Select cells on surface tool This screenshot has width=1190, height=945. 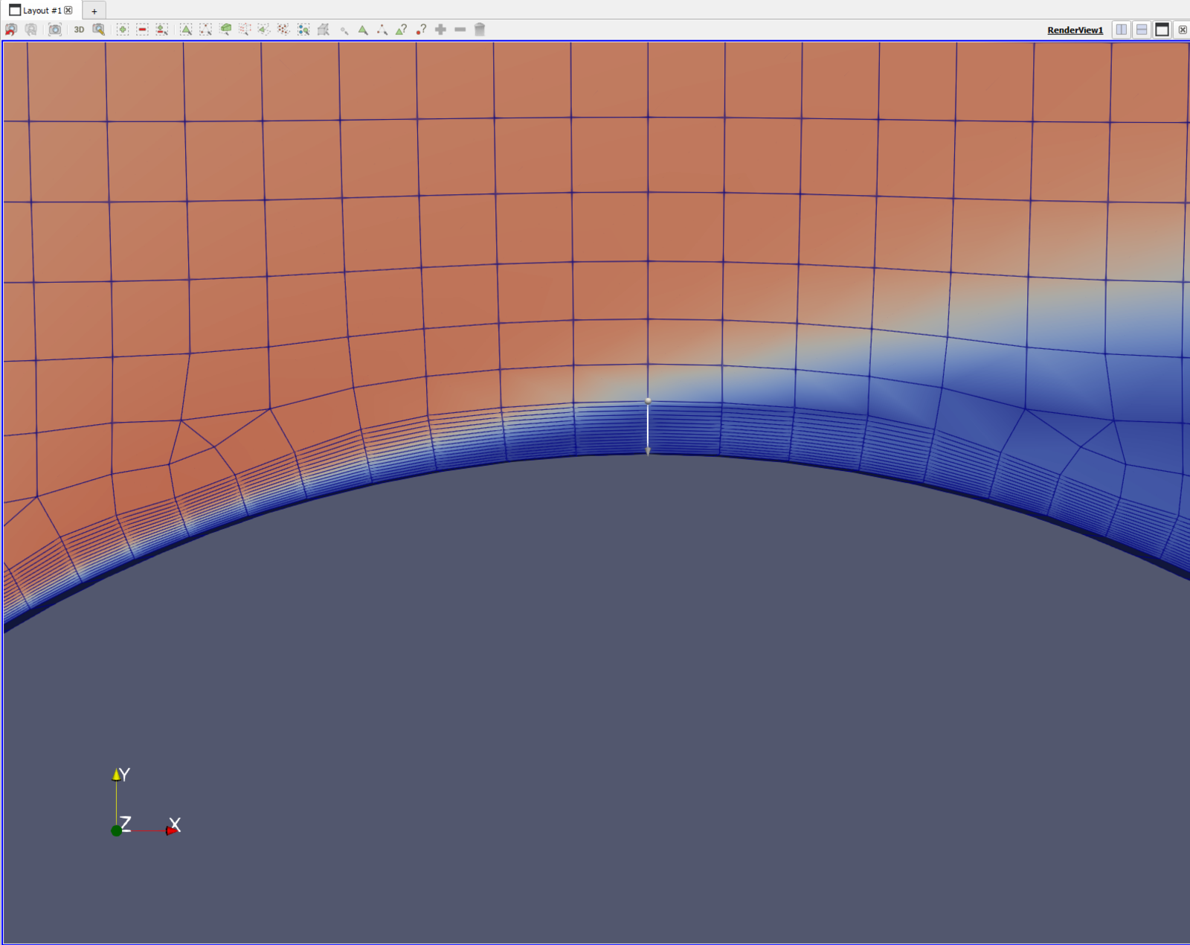point(186,30)
